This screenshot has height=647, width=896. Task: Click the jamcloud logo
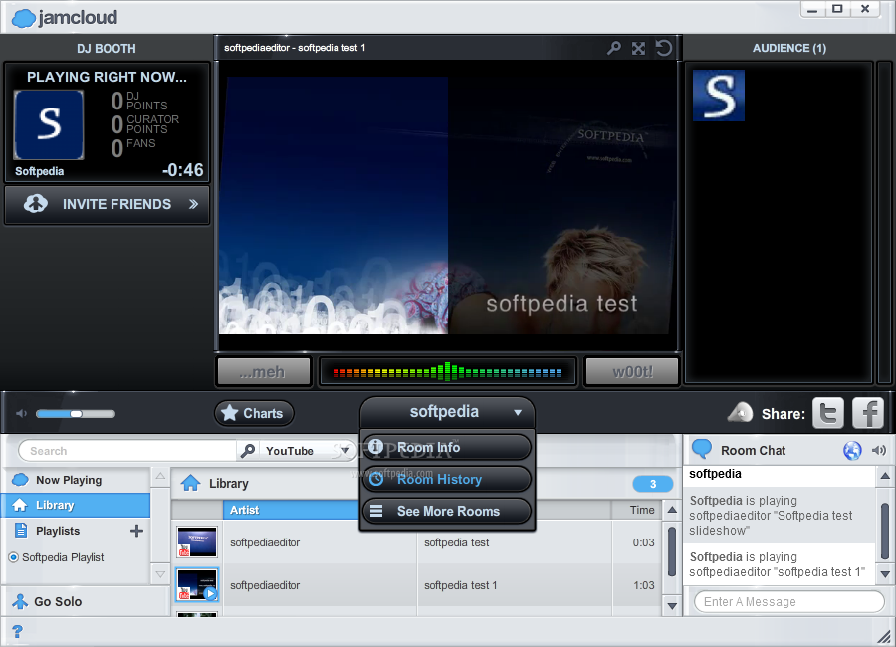pyautogui.click(x=65, y=18)
